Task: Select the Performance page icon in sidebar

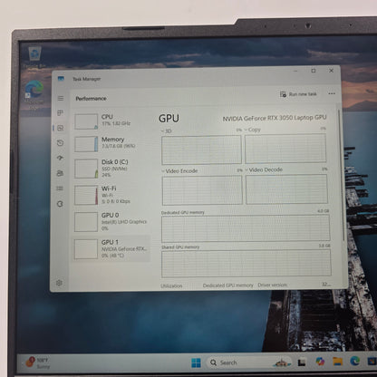Action: 61,128
